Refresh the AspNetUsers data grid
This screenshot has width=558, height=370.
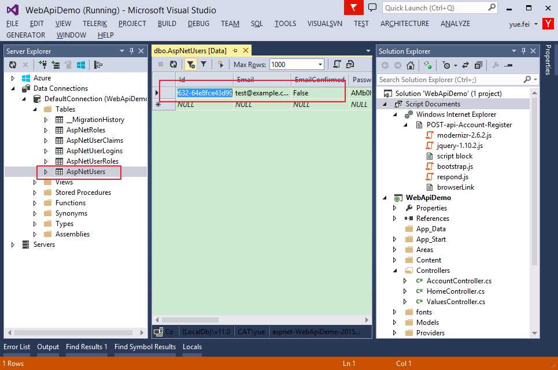pos(173,64)
